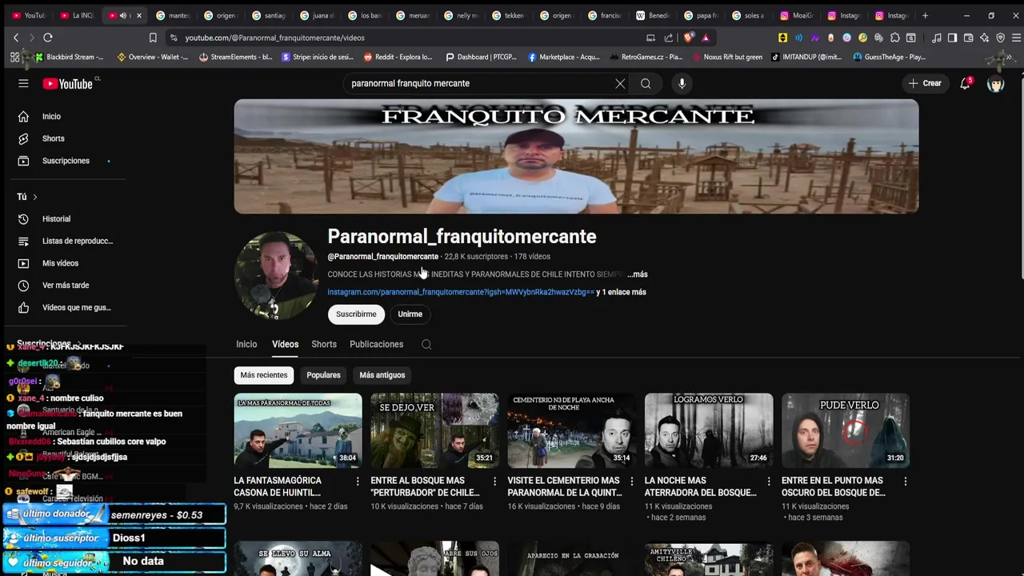Open the account avatar menu
This screenshot has width=1024, height=576.
click(x=996, y=83)
